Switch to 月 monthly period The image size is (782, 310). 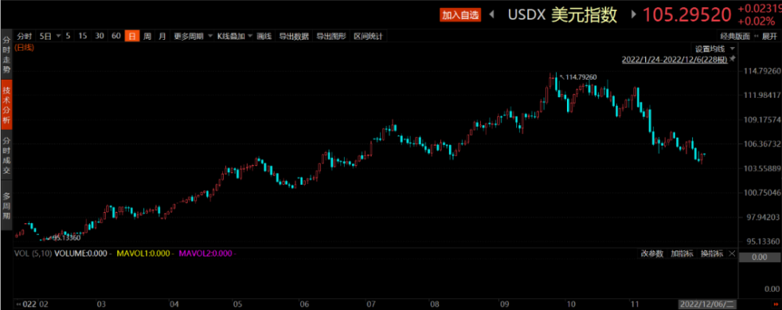pyautogui.click(x=162, y=37)
